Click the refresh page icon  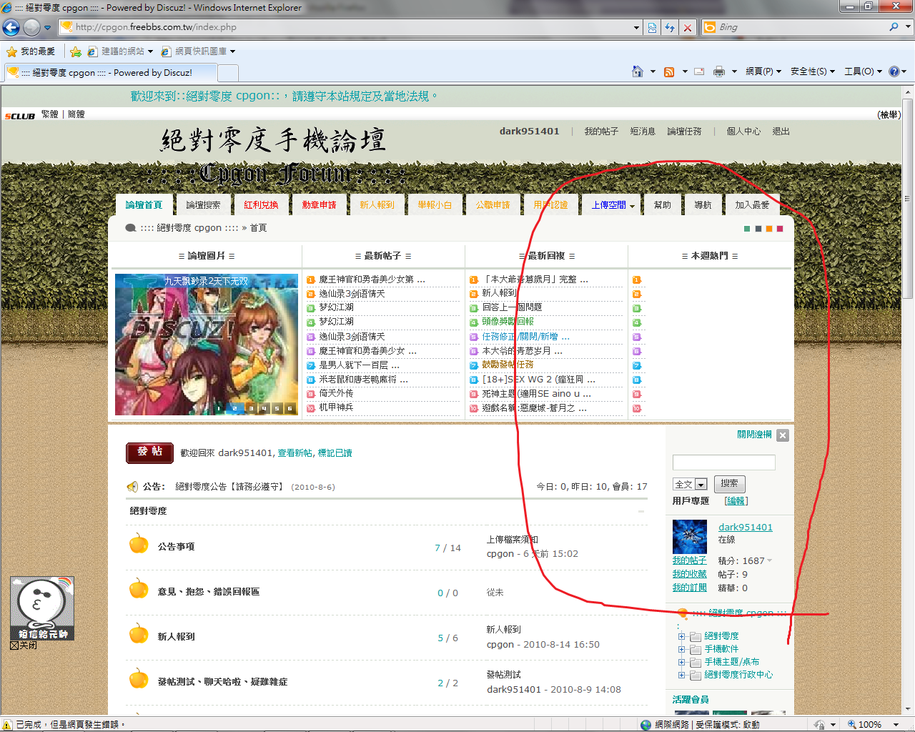670,27
